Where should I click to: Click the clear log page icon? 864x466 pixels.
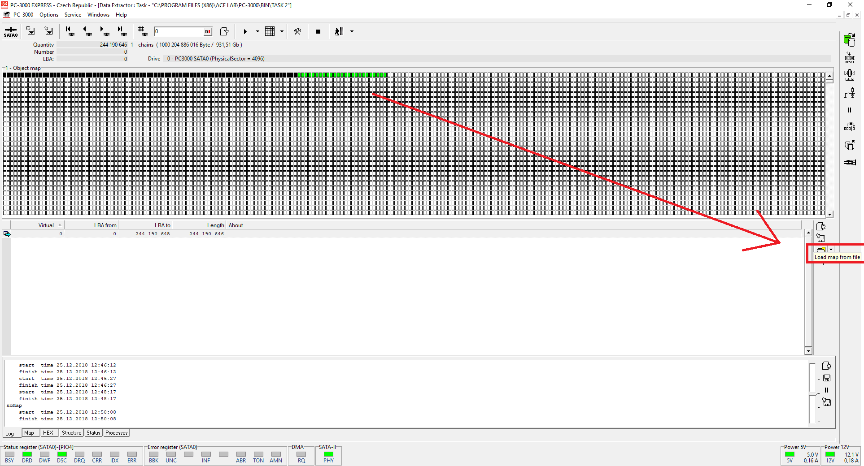(826, 366)
